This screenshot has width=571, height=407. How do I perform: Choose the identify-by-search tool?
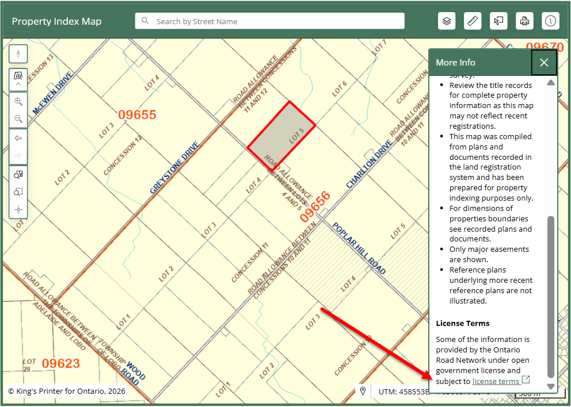coord(18,175)
